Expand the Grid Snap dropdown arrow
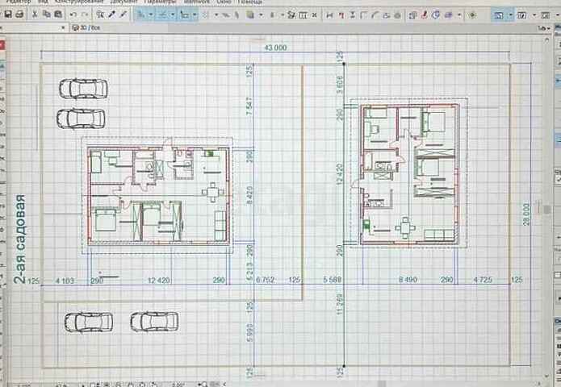 point(195,15)
